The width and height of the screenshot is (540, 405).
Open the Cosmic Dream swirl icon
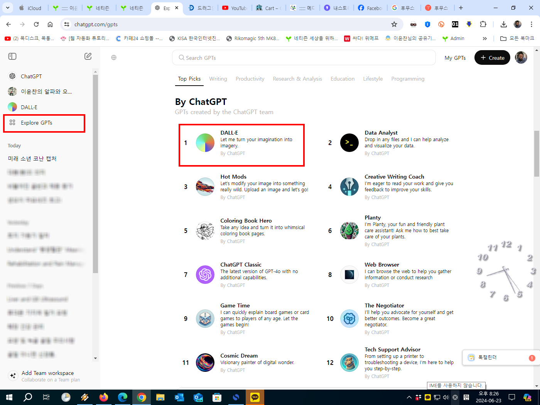point(205,363)
